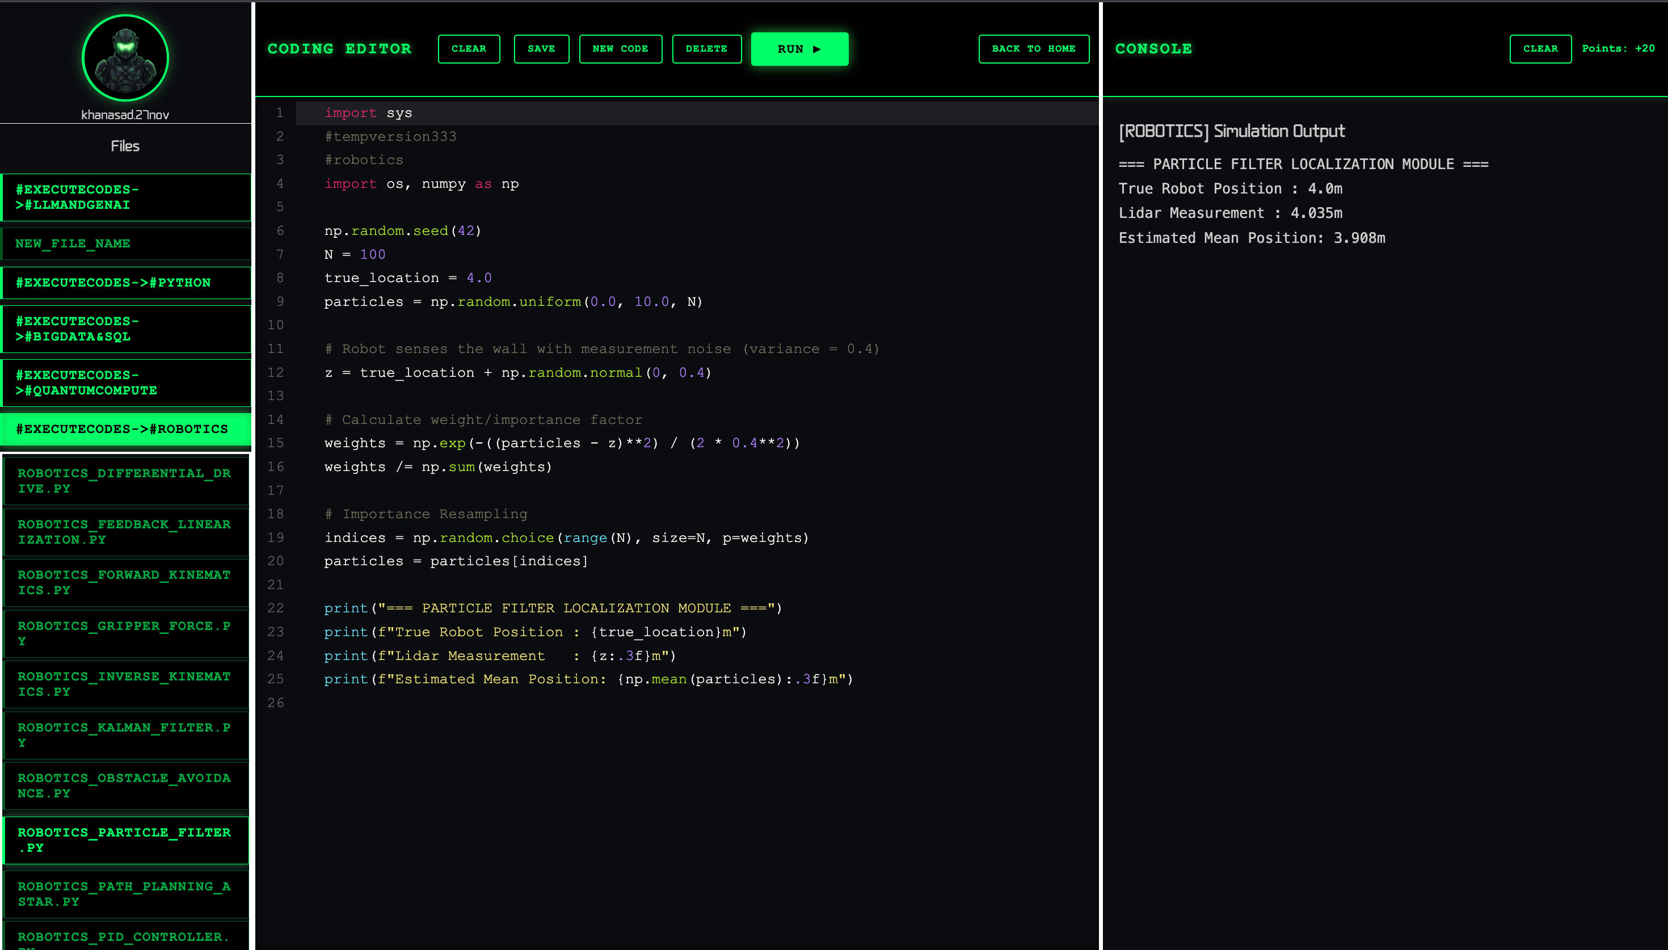Click 'Estimated Mean Position: 3.908m' output
The image size is (1668, 950).
[1252, 238]
